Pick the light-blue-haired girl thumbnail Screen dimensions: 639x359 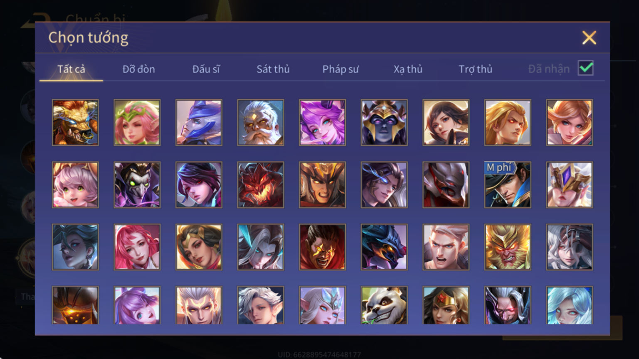click(x=570, y=305)
